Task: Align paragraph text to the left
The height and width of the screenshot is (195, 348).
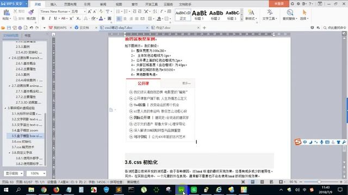Action: pyautogui.click(x=119, y=19)
